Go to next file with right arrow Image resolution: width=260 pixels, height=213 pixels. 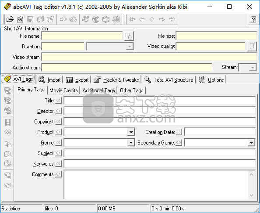(x=162, y=19)
